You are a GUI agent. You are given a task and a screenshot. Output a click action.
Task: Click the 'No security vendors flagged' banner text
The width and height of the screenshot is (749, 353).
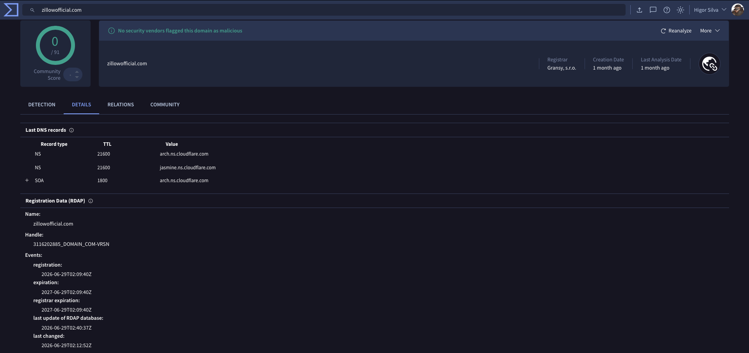180,31
